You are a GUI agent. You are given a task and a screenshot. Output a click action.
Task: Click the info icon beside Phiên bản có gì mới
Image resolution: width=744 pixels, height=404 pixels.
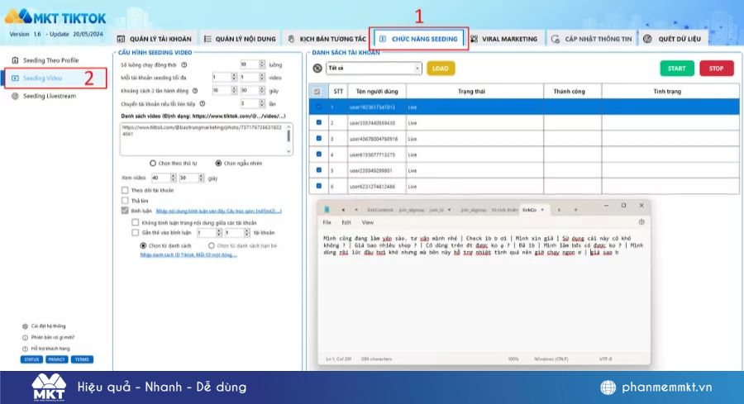point(25,338)
